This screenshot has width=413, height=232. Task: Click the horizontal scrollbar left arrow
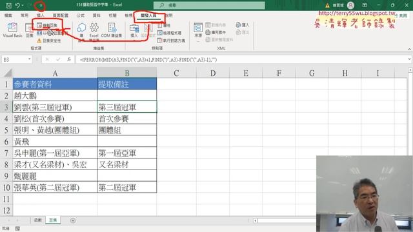[x=256, y=220]
